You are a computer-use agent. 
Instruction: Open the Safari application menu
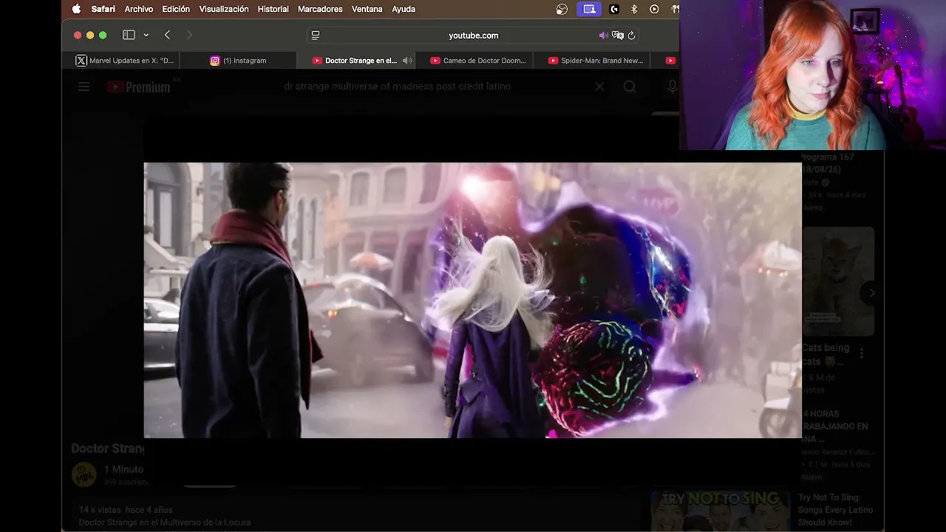[103, 9]
